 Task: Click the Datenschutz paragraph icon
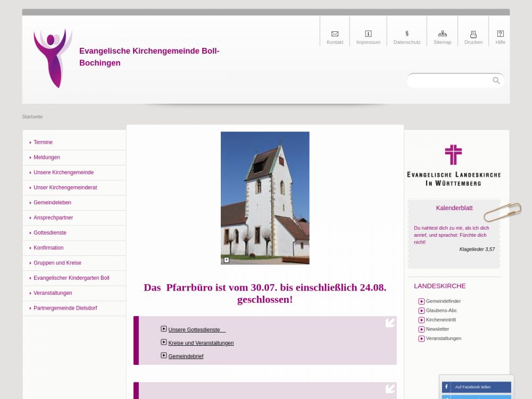407,34
